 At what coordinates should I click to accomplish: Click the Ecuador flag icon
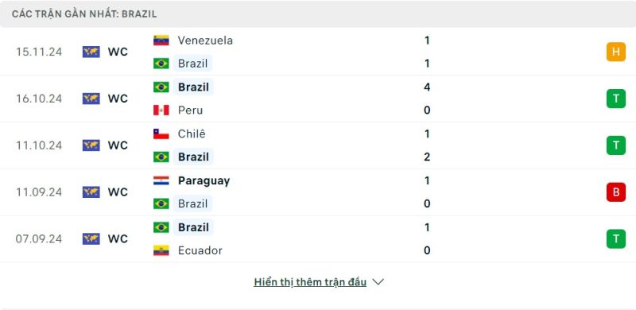tap(161, 250)
